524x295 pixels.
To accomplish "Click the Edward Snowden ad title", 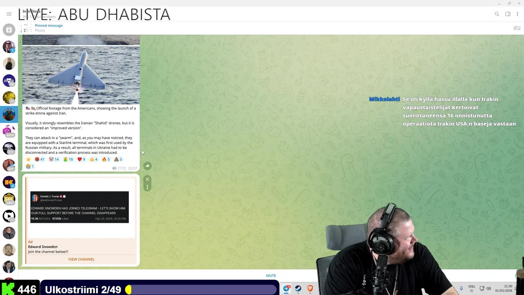I will pos(43,247).
